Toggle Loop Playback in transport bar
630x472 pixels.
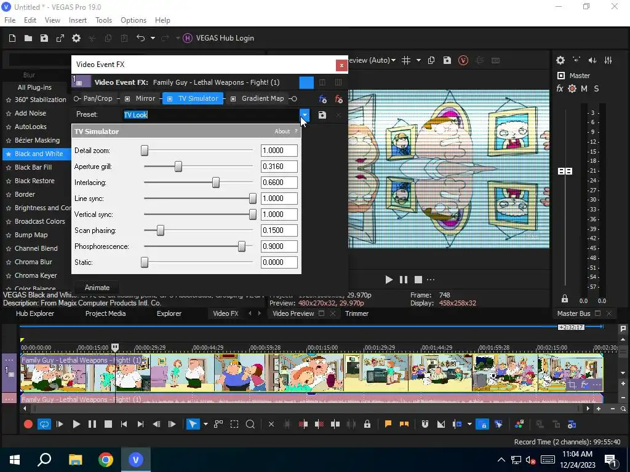click(x=44, y=424)
